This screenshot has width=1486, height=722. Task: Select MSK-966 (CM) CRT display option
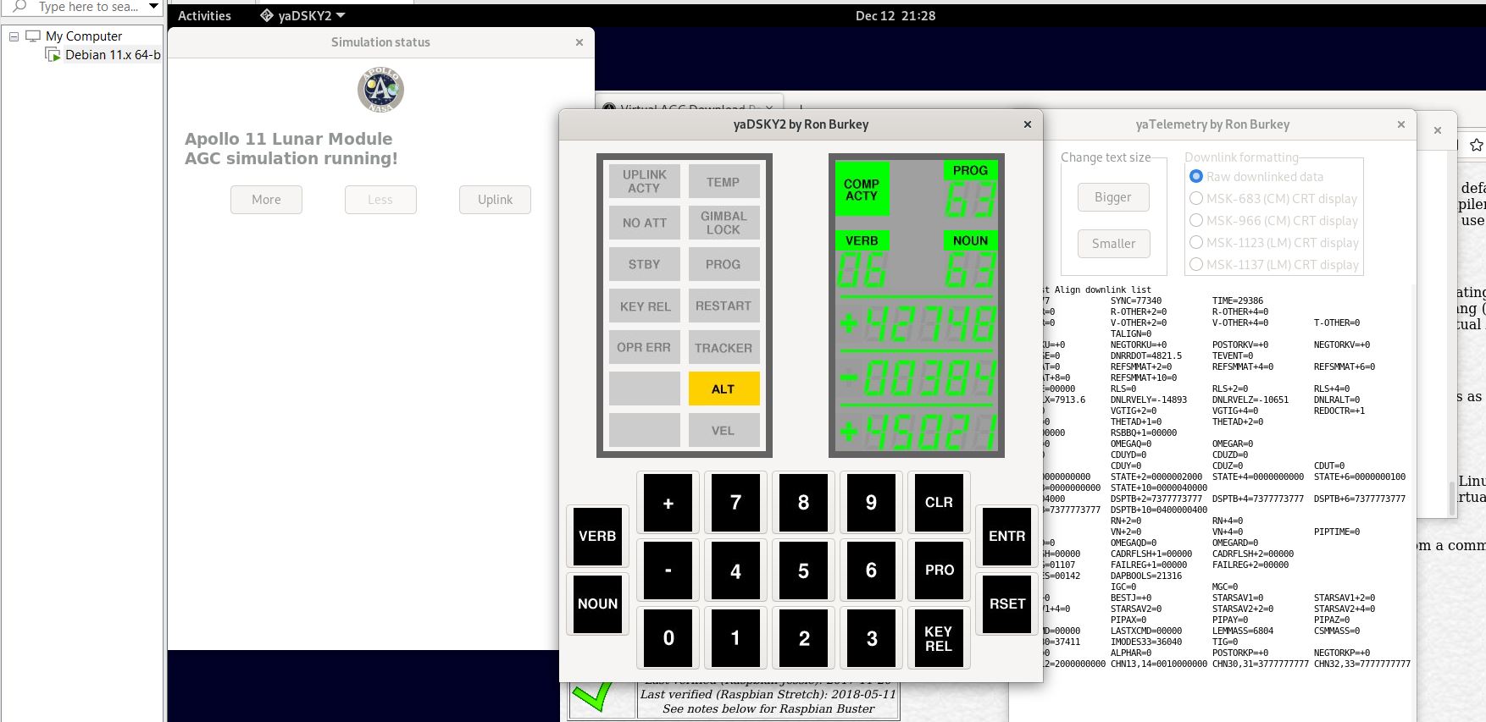[1273, 221]
